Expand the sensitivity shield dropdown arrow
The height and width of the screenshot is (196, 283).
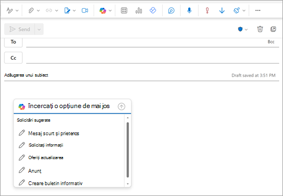(x=246, y=29)
